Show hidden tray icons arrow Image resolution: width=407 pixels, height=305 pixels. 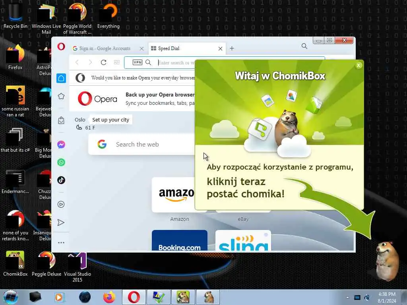click(347, 297)
